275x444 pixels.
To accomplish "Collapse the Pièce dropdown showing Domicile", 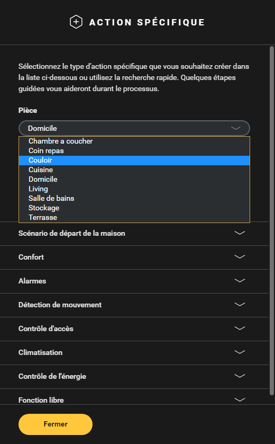I will 134,128.
